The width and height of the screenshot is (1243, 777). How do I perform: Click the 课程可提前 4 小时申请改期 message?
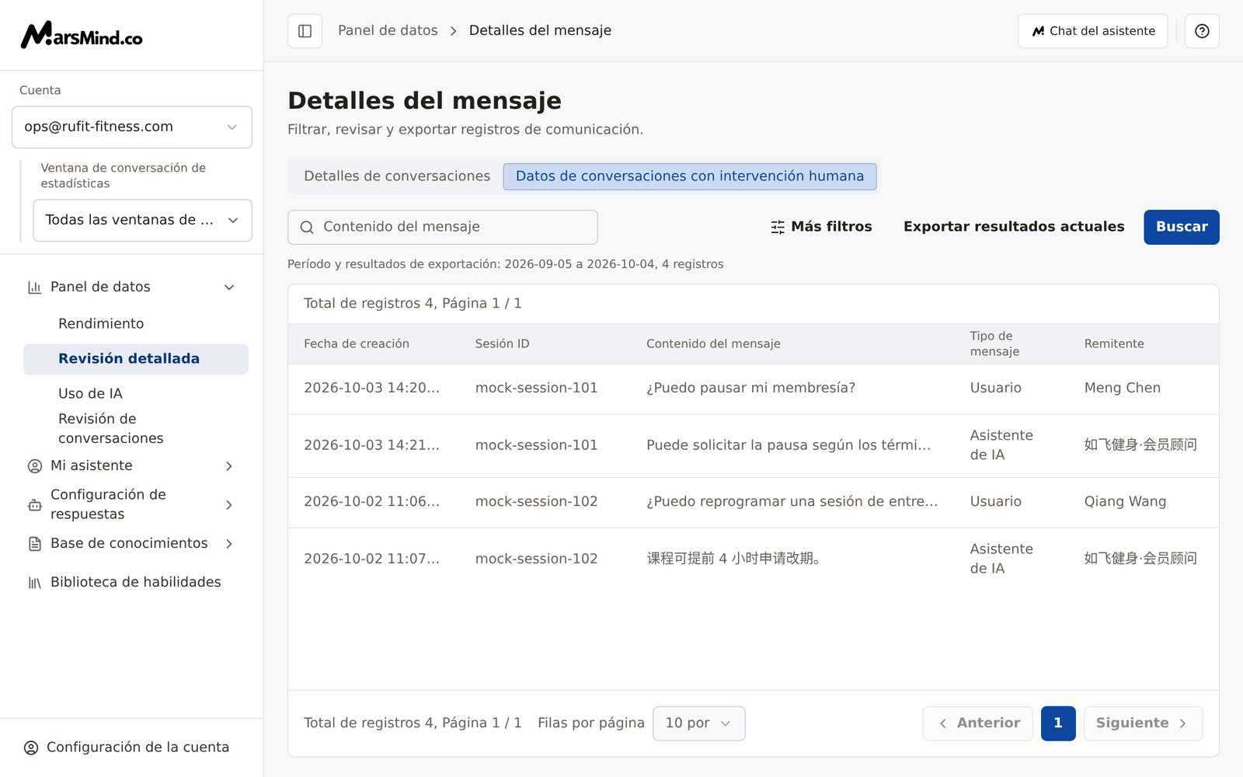[x=733, y=558]
